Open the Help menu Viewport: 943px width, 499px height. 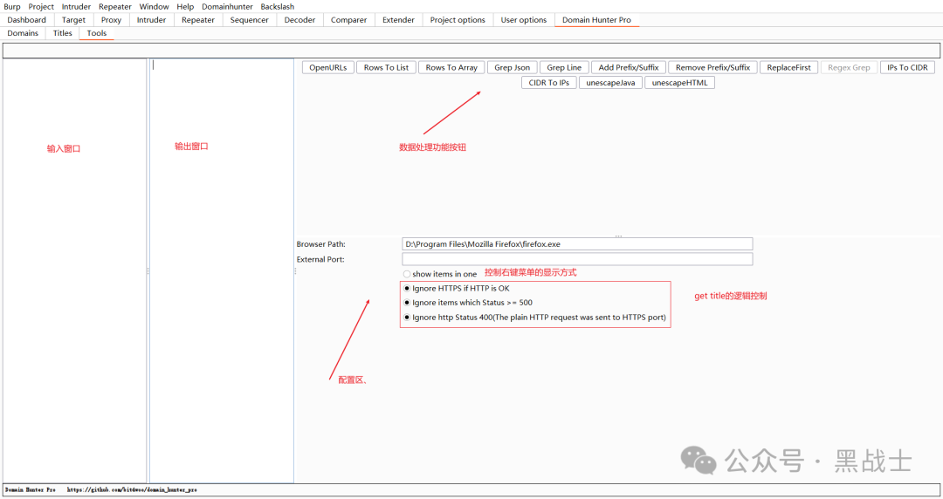(185, 7)
